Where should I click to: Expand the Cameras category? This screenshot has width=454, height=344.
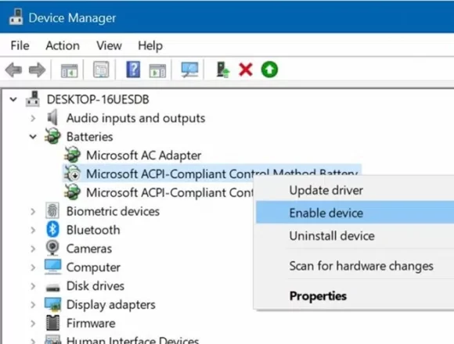coord(33,249)
